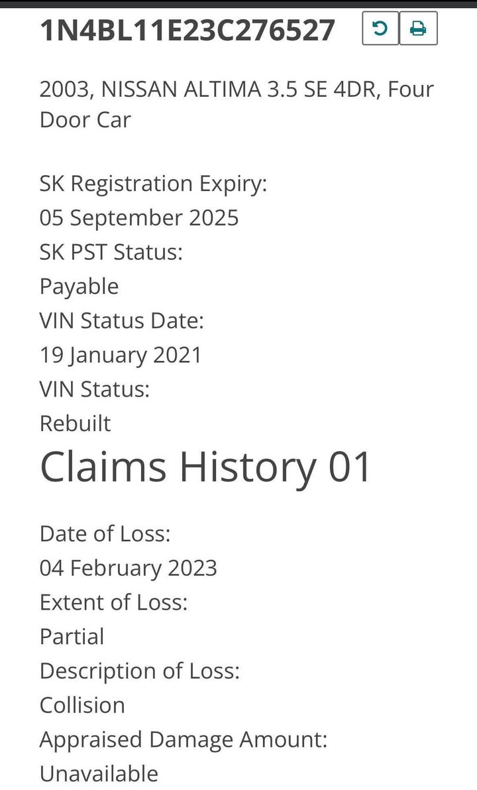Click the Partial loss extent value
477x790 pixels.
pyautogui.click(x=72, y=637)
